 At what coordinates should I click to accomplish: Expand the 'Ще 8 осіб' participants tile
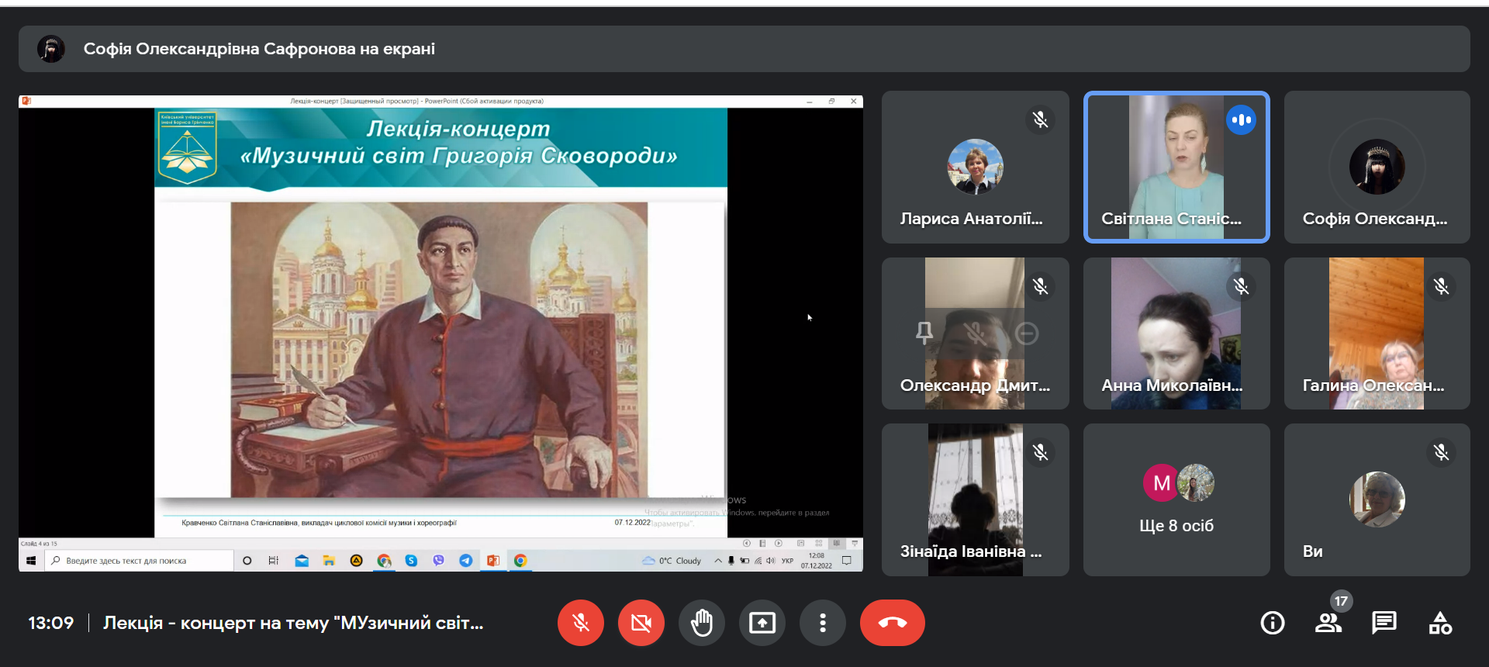1176,500
